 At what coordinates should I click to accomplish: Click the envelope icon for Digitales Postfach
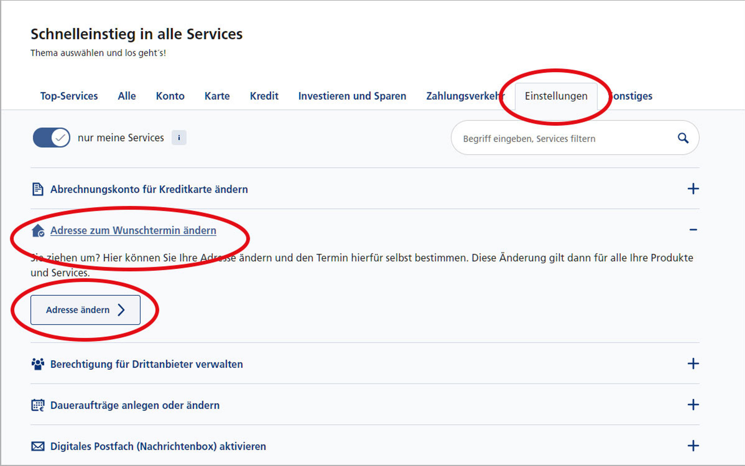coord(38,446)
